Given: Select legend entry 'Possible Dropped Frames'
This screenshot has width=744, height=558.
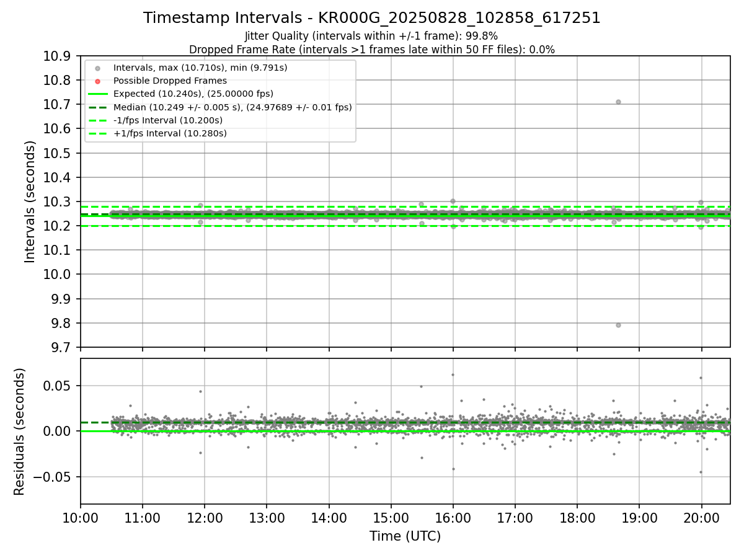Looking at the screenshot, I should pyautogui.click(x=170, y=81).
